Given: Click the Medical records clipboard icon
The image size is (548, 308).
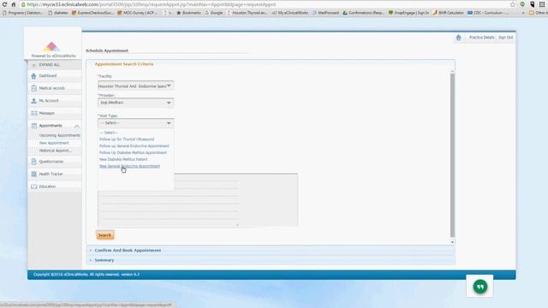Looking at the screenshot, I should [x=34, y=88].
